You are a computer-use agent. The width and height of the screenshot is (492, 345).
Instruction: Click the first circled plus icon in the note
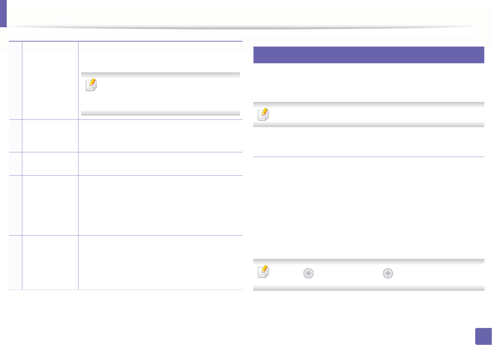308,274
